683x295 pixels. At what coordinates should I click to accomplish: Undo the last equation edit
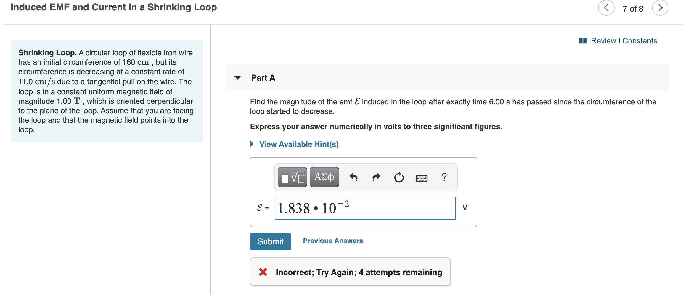(x=354, y=177)
